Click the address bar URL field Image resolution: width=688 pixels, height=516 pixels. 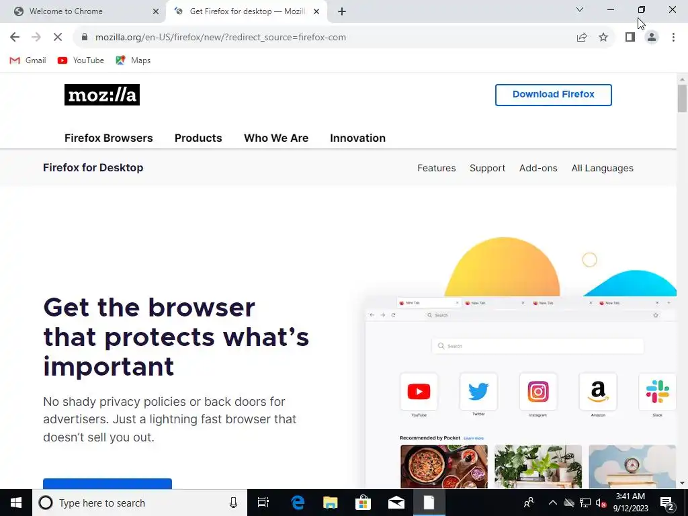325,38
